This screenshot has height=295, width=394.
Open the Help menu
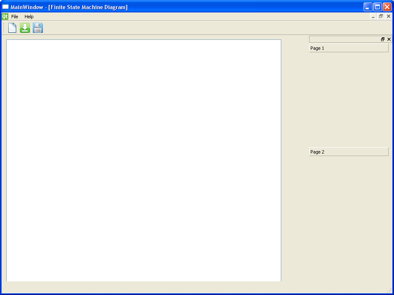tap(29, 17)
